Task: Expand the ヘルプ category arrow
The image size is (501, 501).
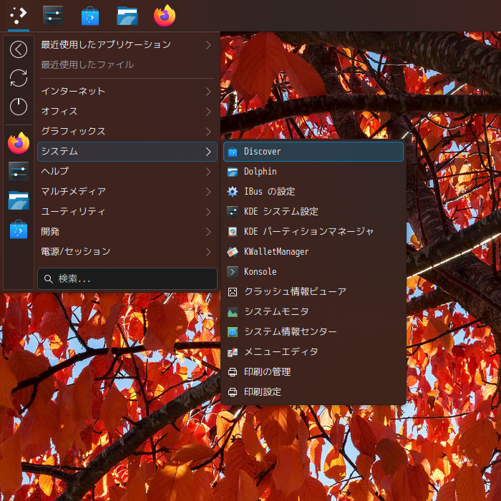Action: 208,172
